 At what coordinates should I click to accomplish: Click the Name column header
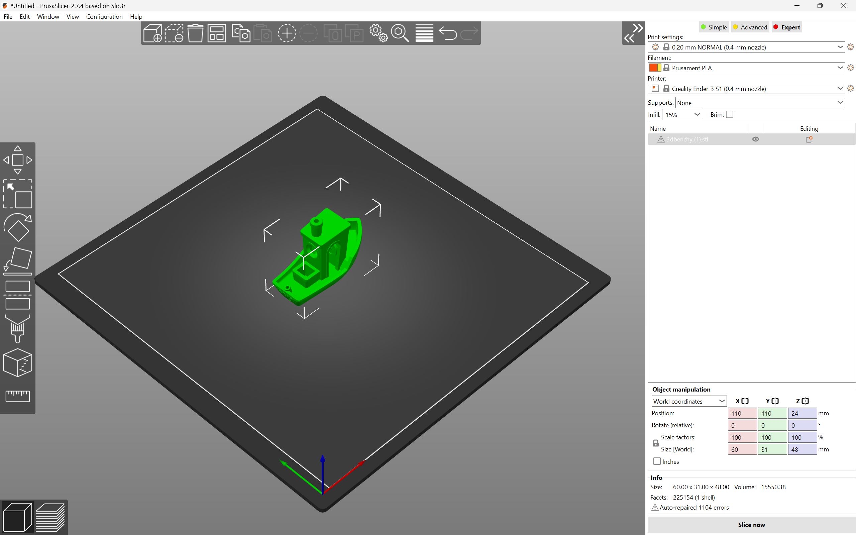click(x=698, y=128)
